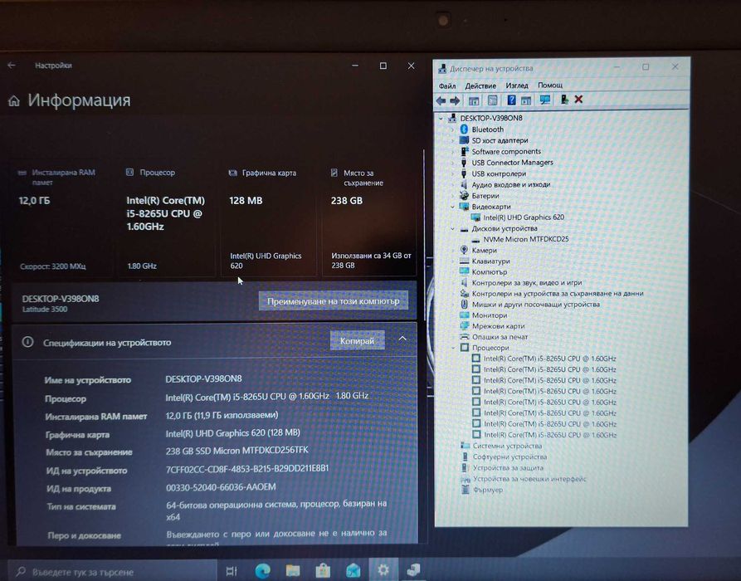Image resolution: width=741 pixels, height=581 pixels.
Task: Select Компютър category
Action: click(x=489, y=272)
